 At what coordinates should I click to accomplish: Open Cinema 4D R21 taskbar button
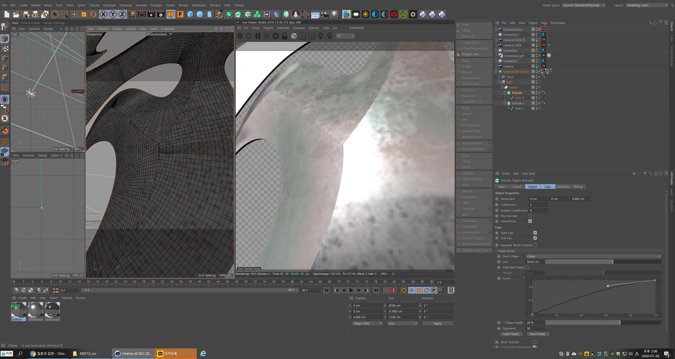point(133,353)
